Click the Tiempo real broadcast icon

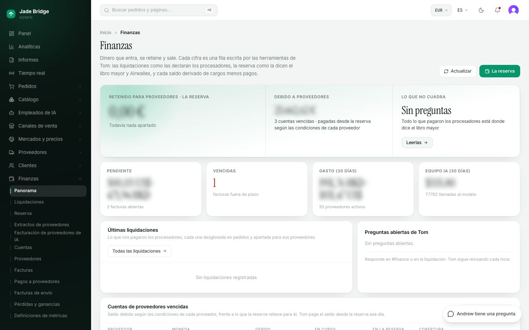[x=11, y=73]
